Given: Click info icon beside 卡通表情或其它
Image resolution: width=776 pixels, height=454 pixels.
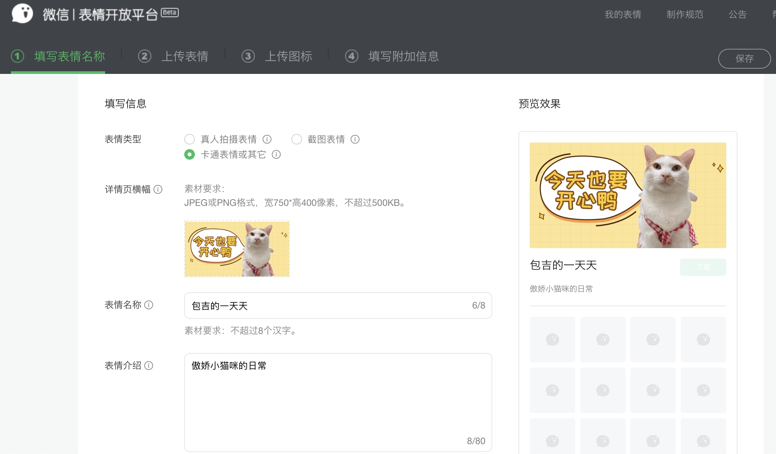Looking at the screenshot, I should 276,154.
